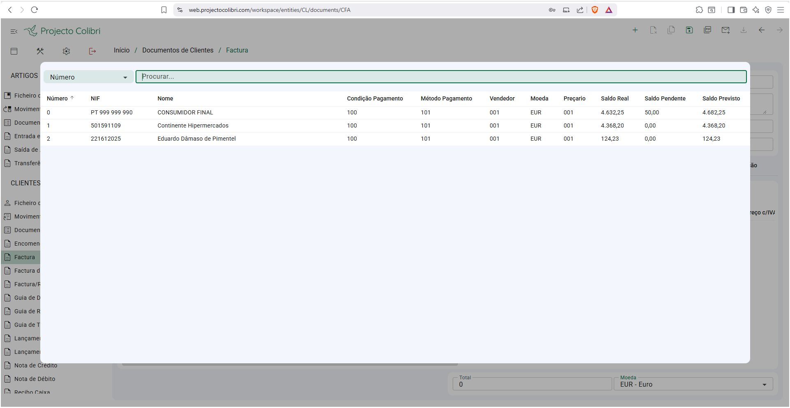
Task: Click the save document icon
Action: click(689, 30)
